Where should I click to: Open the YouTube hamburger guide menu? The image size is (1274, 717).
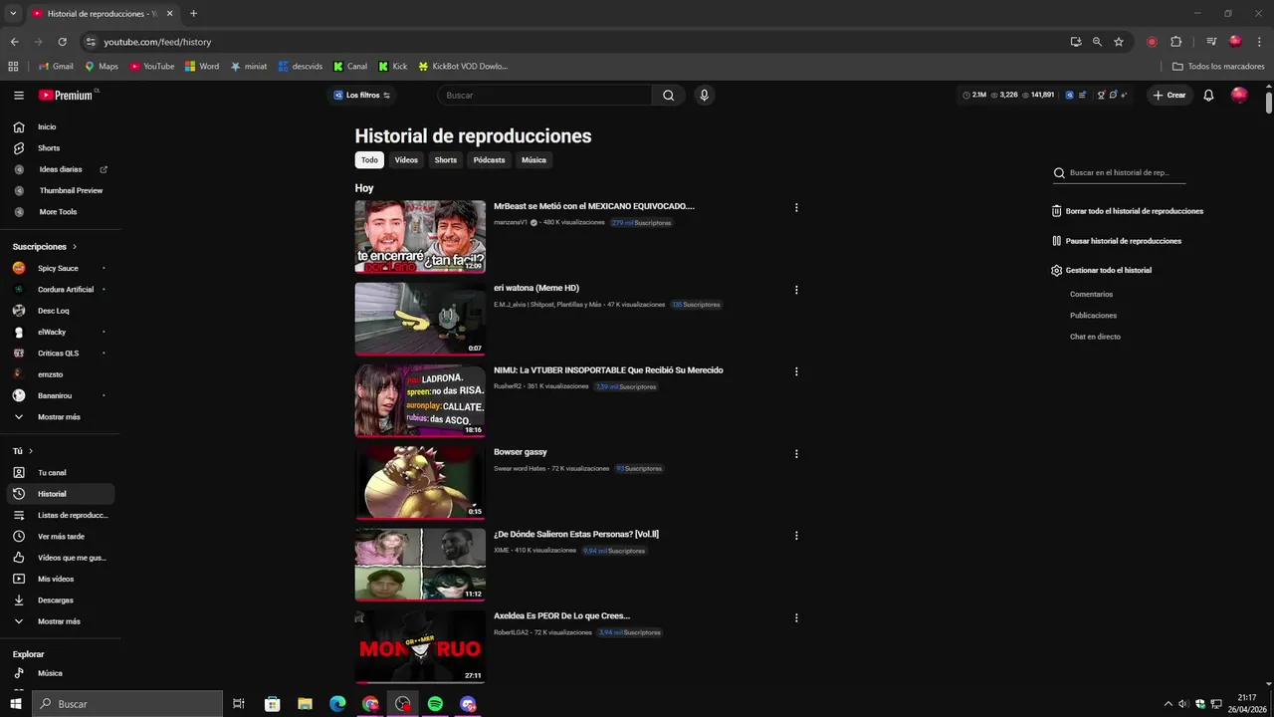19,96
